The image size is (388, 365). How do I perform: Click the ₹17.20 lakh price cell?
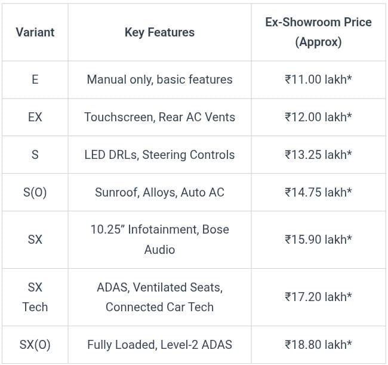tap(318, 297)
